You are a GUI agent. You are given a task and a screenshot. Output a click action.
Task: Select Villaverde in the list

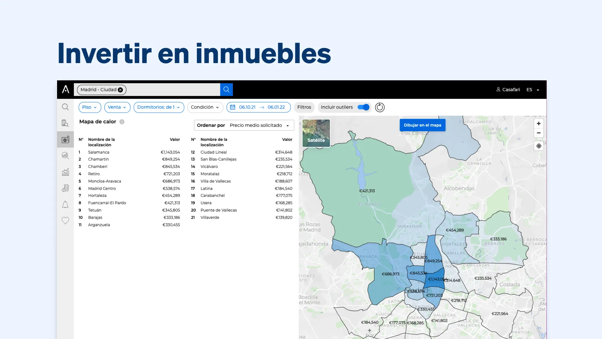click(242, 218)
